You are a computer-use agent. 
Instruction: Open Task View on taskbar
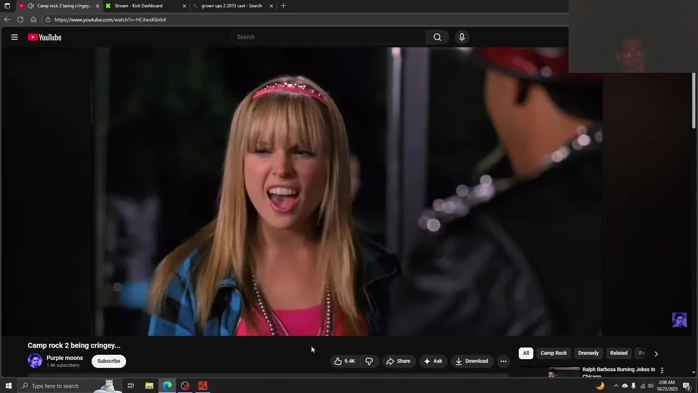(x=131, y=386)
